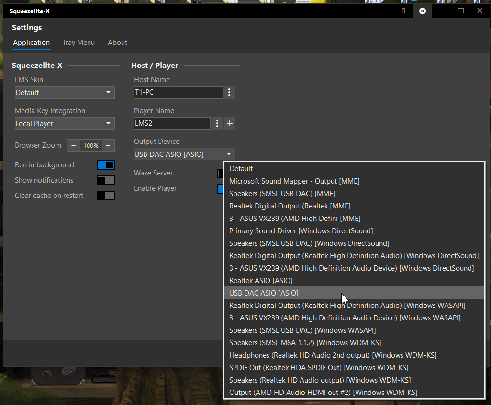Select Speakers (SMSL USB DAC) [Windows WASAPI]
491x405 pixels.
[x=354, y=330]
